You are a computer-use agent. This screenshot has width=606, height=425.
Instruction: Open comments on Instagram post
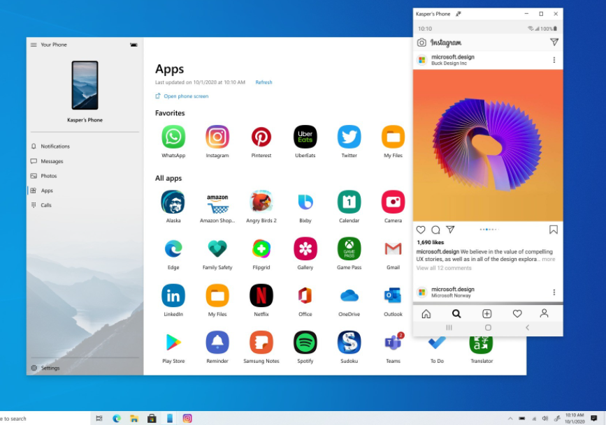(x=435, y=230)
